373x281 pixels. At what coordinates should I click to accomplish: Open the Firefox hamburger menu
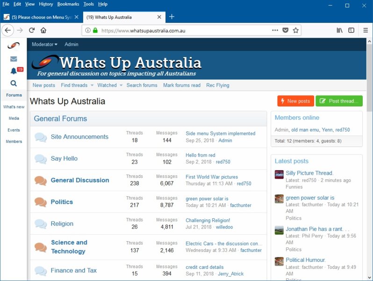coord(366,30)
